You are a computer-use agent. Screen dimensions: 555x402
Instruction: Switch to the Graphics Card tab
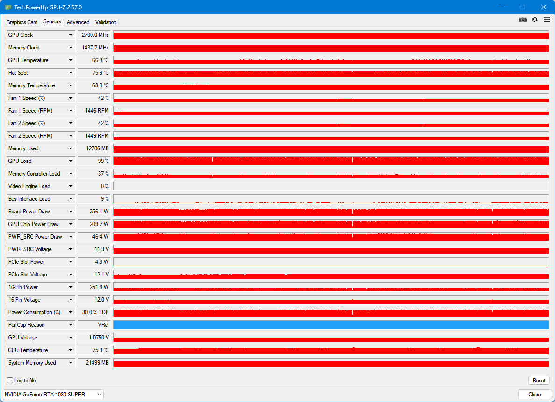(22, 22)
